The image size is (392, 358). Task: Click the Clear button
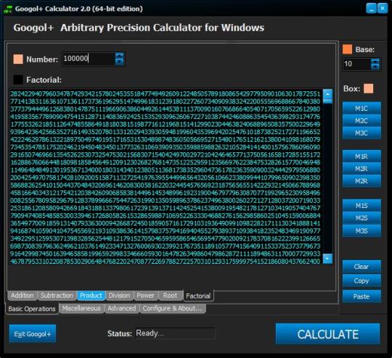(x=362, y=267)
